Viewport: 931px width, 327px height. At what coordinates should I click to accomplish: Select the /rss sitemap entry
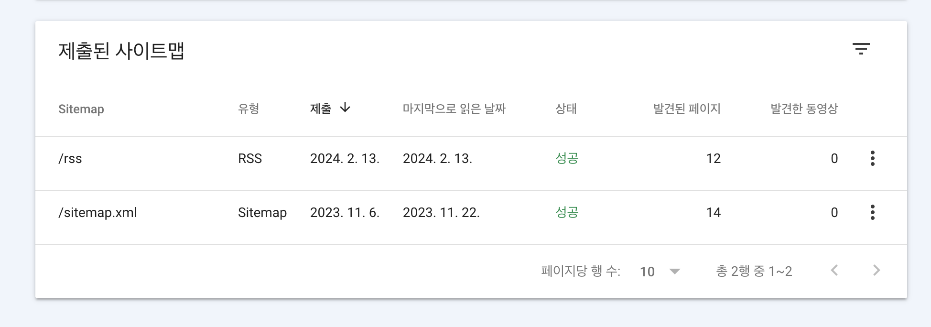point(70,158)
